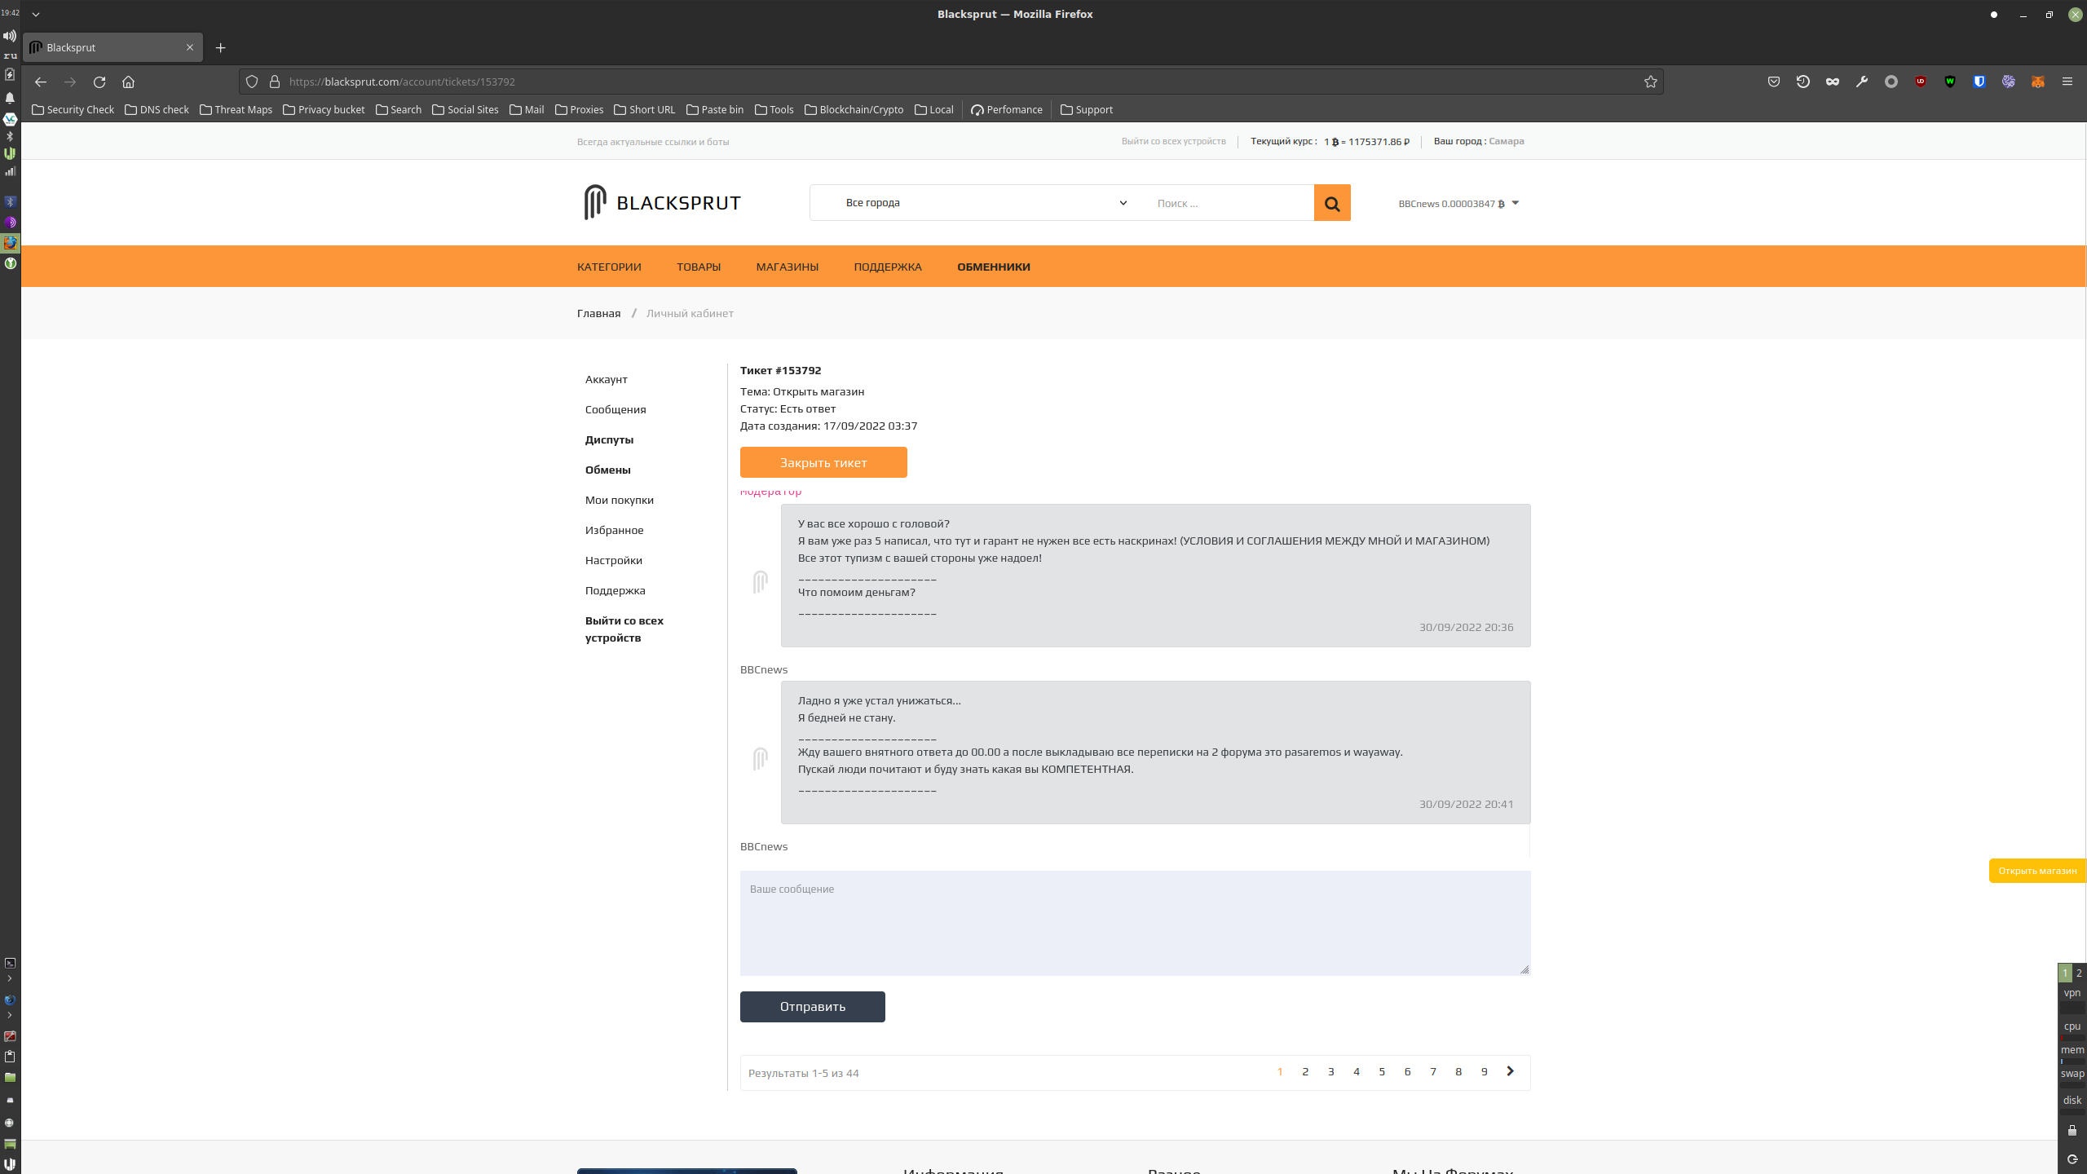Reload the page with the refresh icon
This screenshot has height=1174, width=2087.
[x=99, y=82]
